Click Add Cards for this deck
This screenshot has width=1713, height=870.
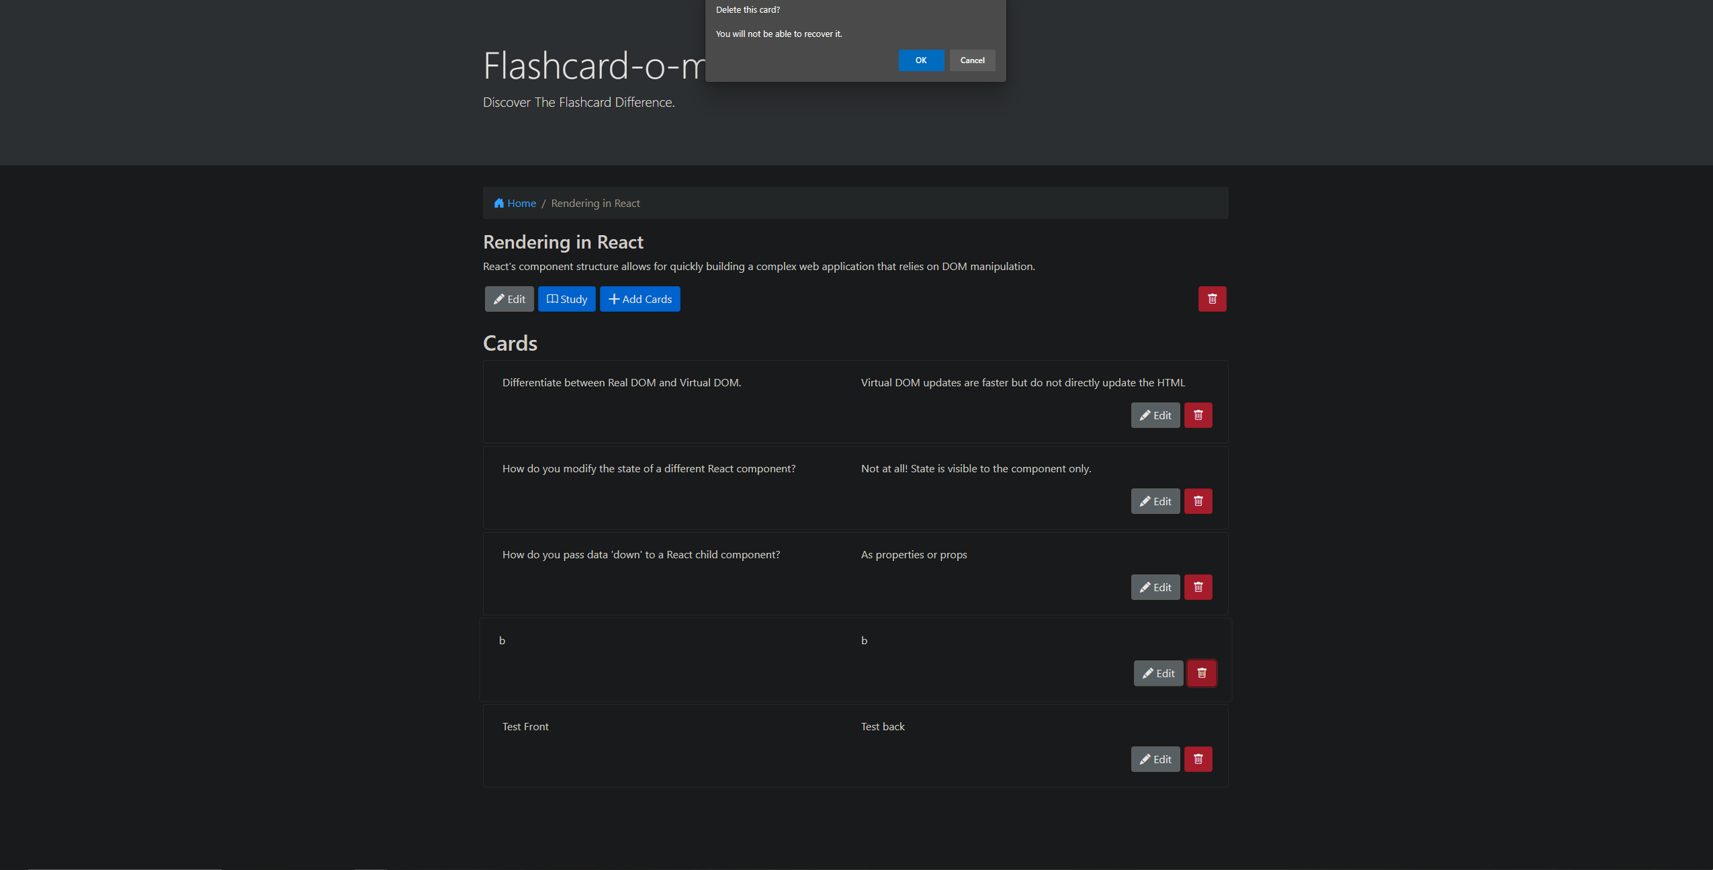pyautogui.click(x=639, y=298)
